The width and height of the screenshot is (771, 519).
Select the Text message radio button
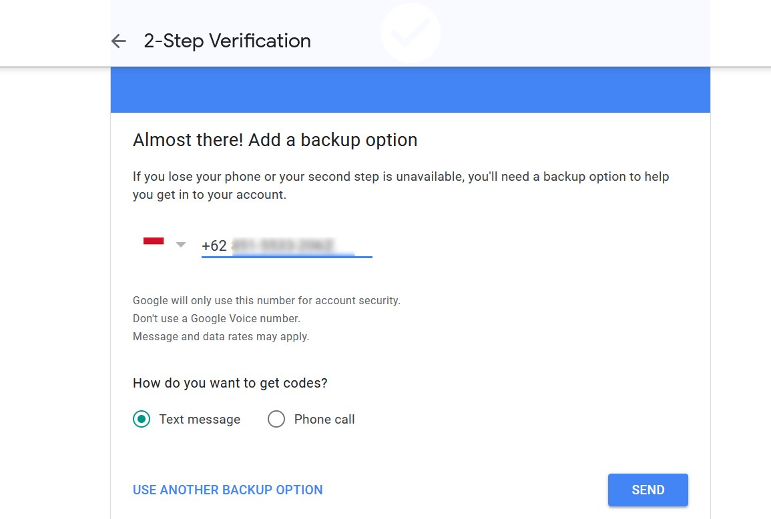[142, 419]
